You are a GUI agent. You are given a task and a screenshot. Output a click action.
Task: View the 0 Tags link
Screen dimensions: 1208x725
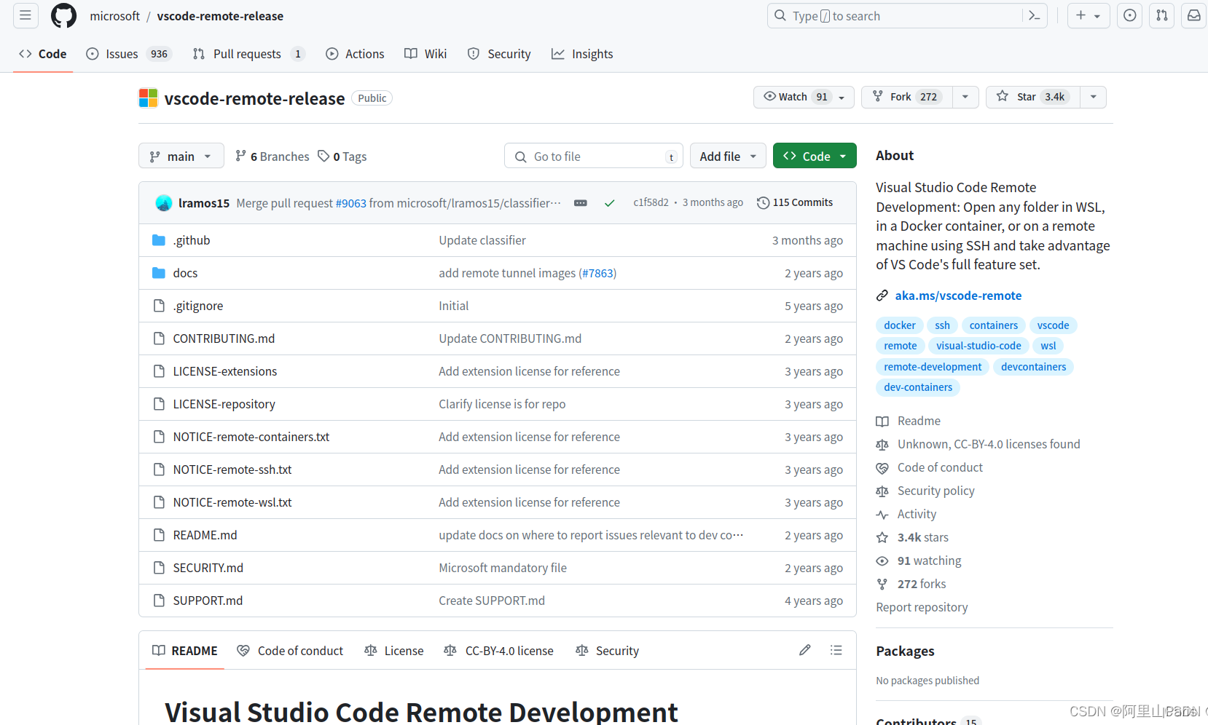pos(342,157)
